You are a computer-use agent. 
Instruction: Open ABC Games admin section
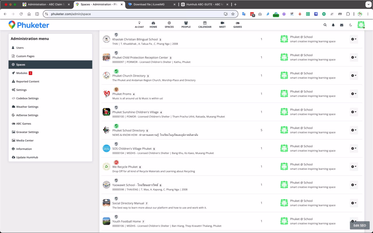click(50, 124)
